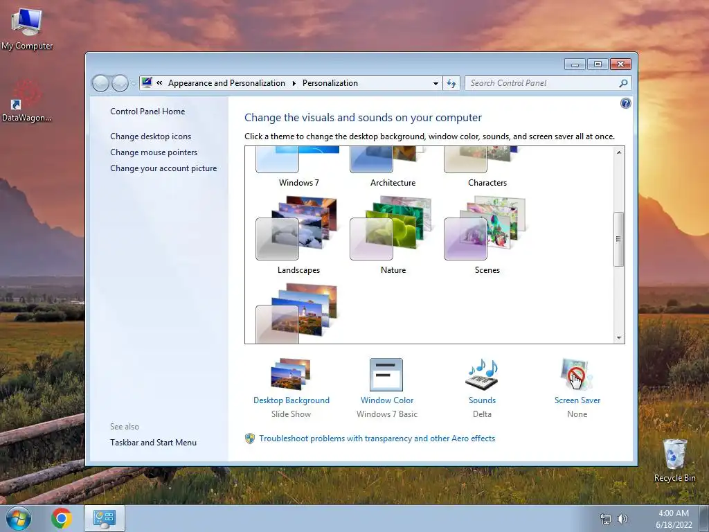Viewport: 709px width, 532px height.
Task: Close the Personalization window
Action: click(620, 64)
